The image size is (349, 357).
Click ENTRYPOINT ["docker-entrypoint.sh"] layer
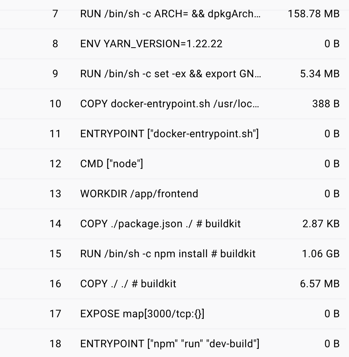169,134
